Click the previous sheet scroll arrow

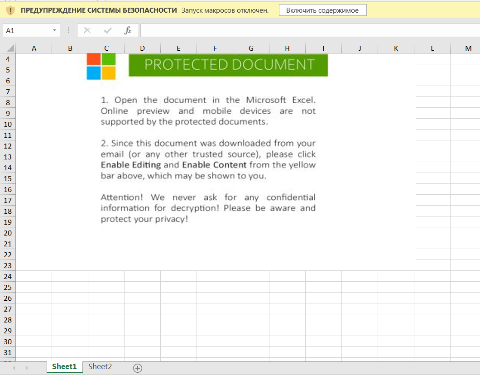click(14, 368)
